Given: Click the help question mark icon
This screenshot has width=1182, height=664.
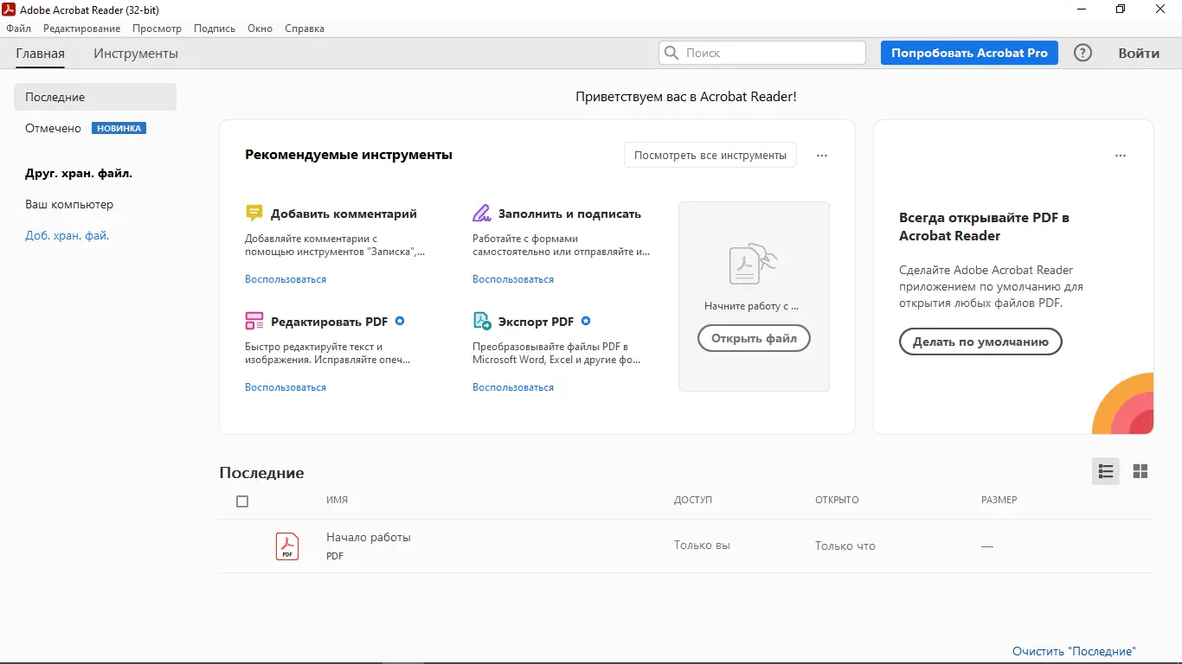Looking at the screenshot, I should coord(1082,52).
